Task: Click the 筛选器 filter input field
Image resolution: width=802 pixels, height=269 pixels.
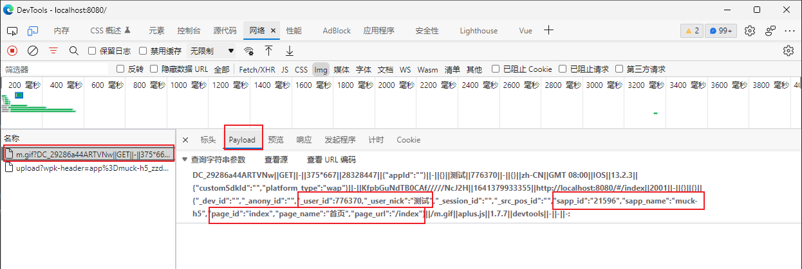Action: 57,69
